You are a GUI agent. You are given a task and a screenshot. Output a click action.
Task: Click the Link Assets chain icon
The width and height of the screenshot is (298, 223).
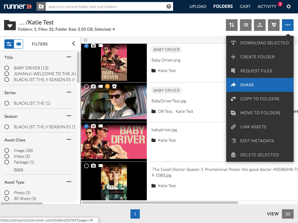click(x=233, y=127)
